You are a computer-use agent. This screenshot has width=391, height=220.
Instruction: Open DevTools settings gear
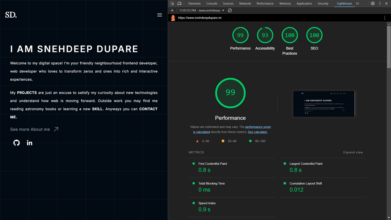[373, 3]
